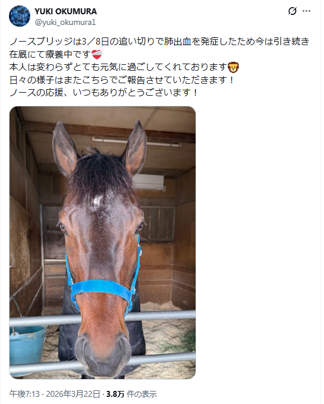Screen dimensions: 324x404
Task: Open the three-dot more options menu
Action: (306, 11)
